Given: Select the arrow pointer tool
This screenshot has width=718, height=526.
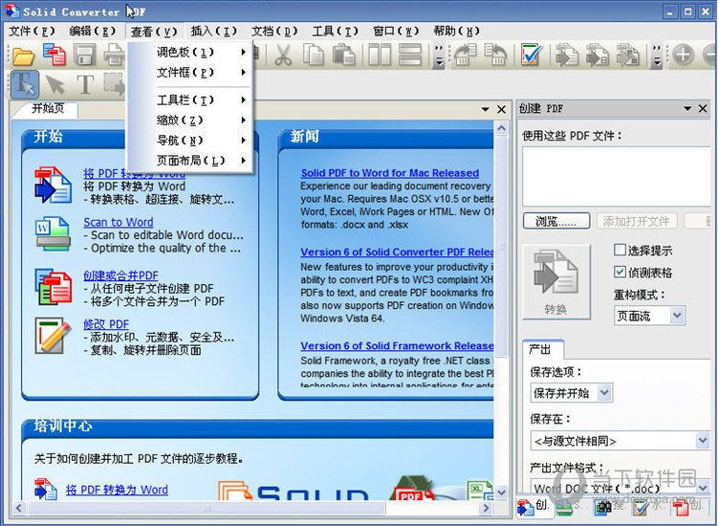Looking at the screenshot, I should click(x=55, y=85).
